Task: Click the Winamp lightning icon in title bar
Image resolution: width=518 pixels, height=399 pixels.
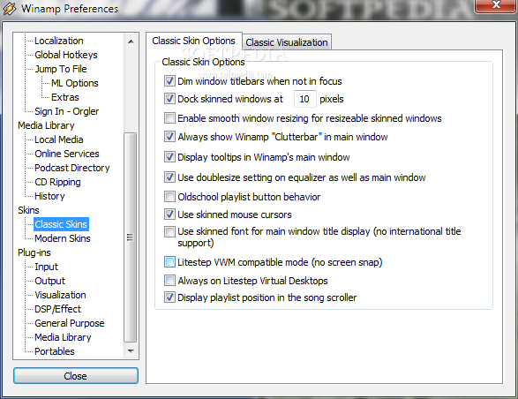Action: point(9,9)
